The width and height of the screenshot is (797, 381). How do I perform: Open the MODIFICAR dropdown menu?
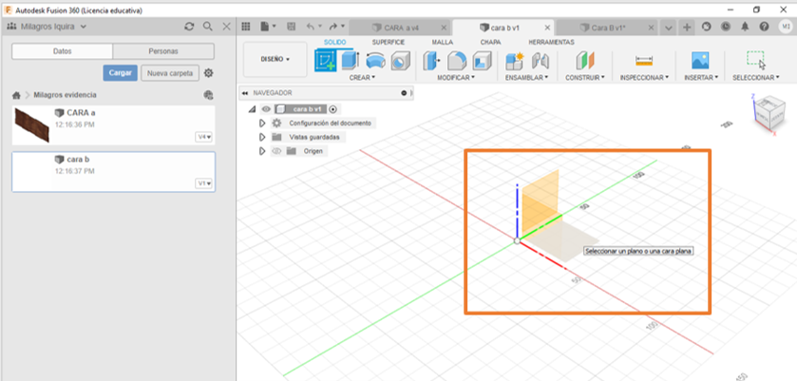456,78
